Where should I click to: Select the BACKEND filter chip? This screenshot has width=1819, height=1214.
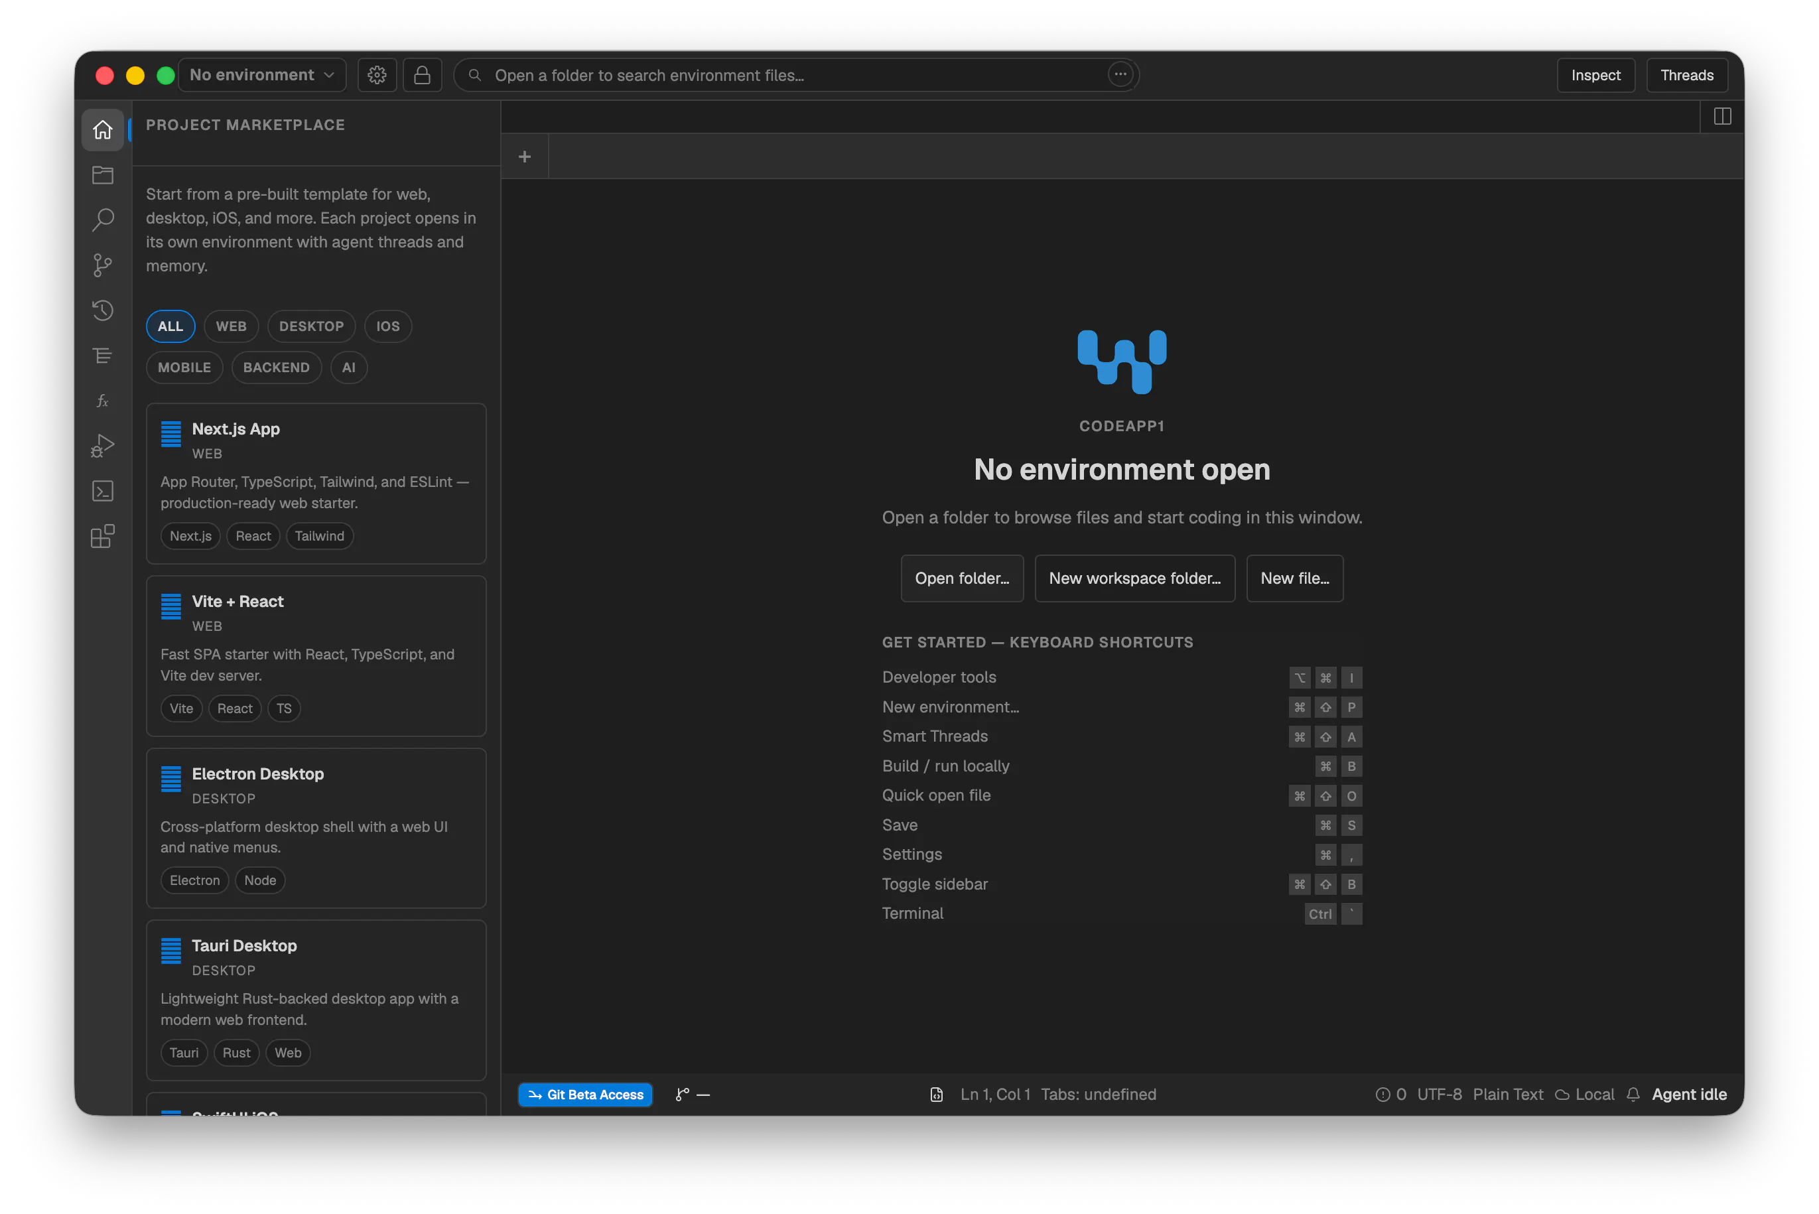point(277,367)
